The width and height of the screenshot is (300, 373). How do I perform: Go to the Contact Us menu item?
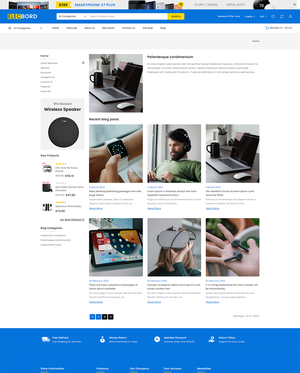pos(128,28)
